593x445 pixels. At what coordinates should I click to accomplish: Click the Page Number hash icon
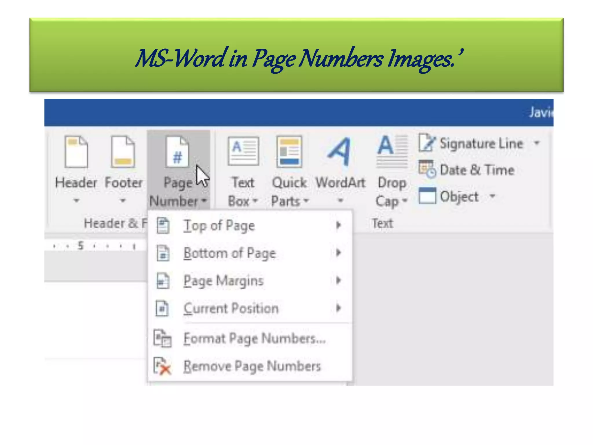click(177, 152)
